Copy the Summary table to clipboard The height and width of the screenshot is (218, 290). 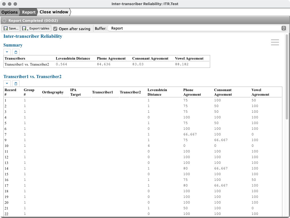point(16,52)
